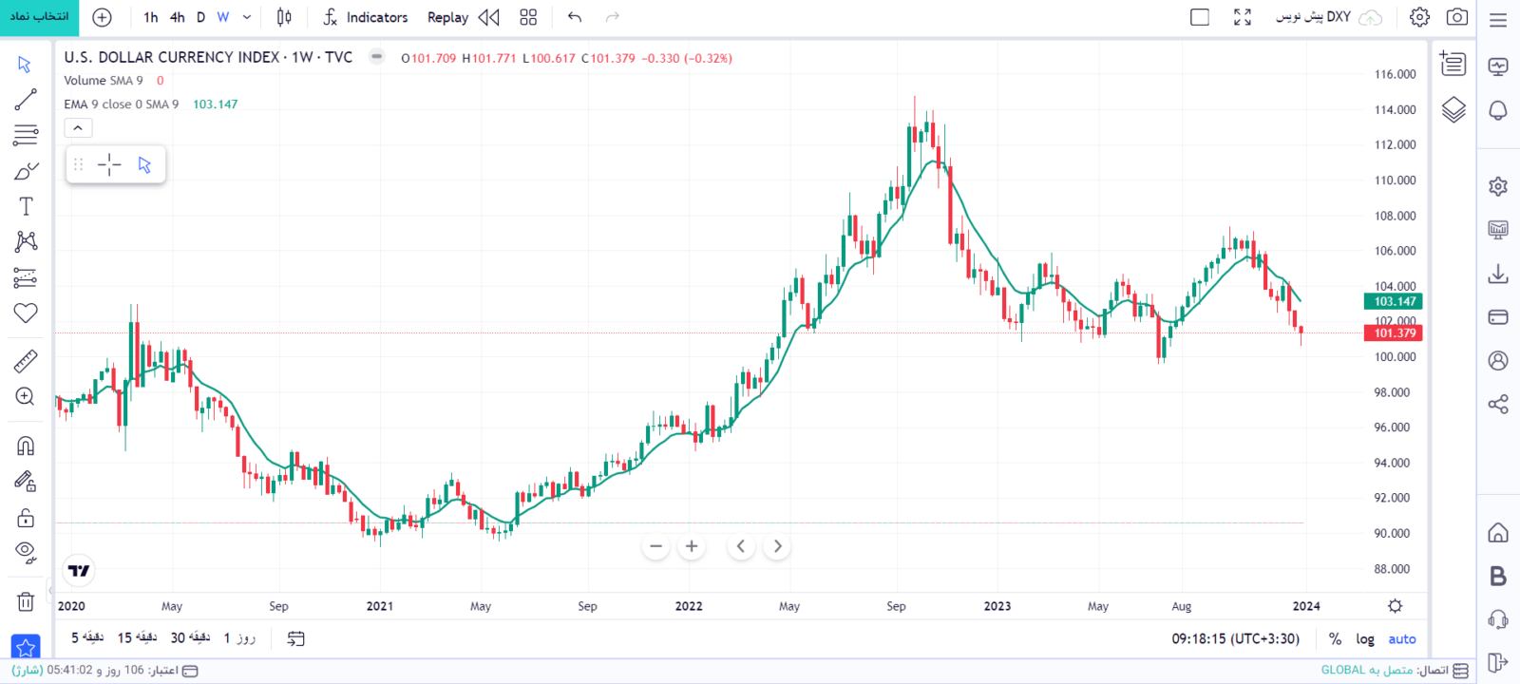This screenshot has height=684, width=1520.
Task: Select the D daily timeframe
Action: 200,17
